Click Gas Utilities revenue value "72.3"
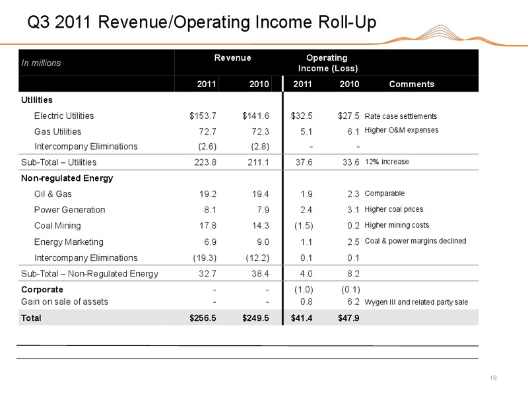Viewport: 528px width, 396px height. [x=260, y=131]
